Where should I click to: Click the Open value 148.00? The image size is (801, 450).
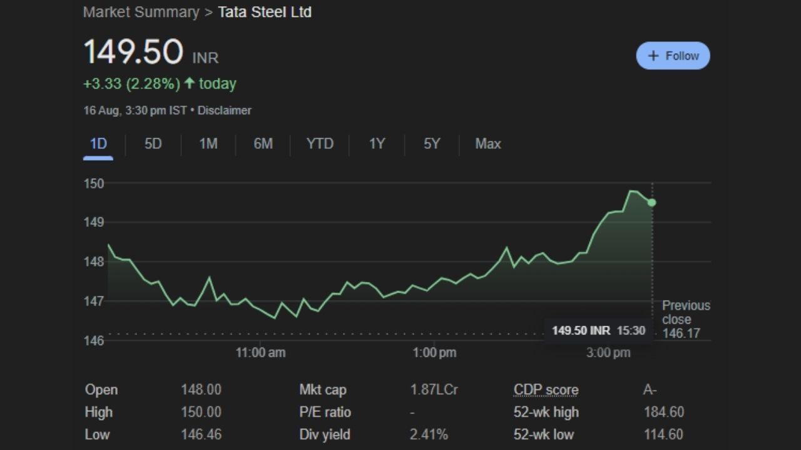pos(201,390)
